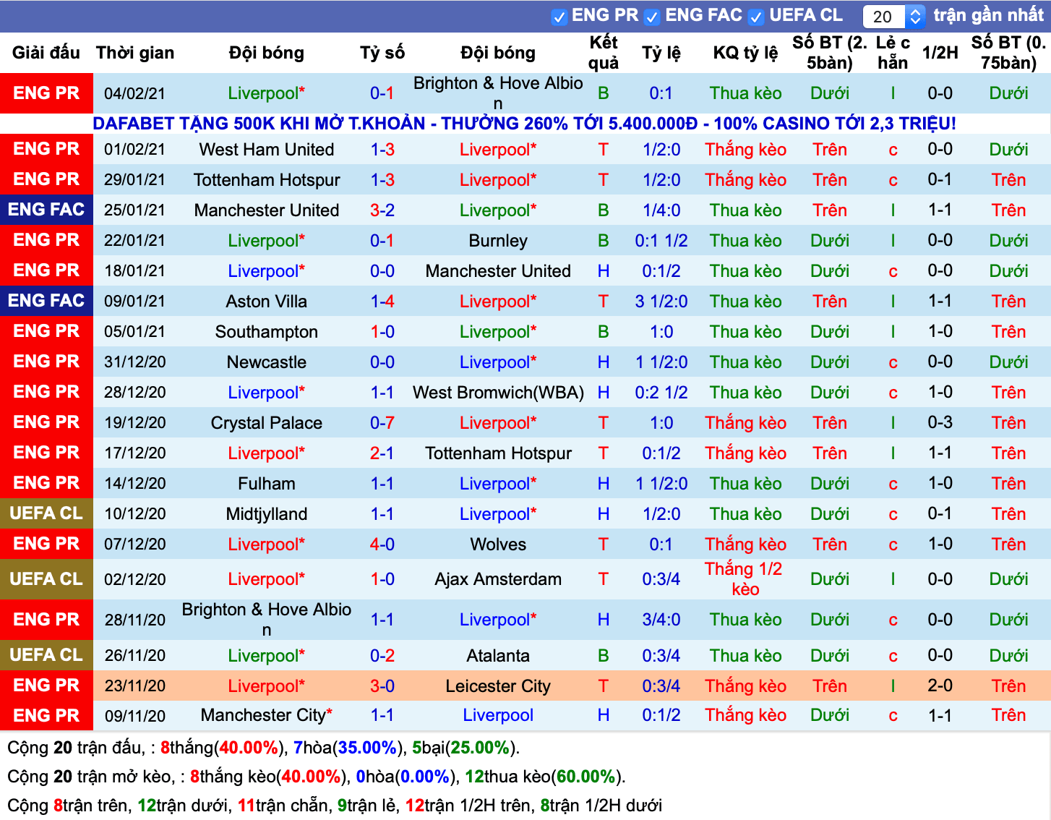
Task: Click the ENG PR label on 22/01/21 row
Action: pos(46,240)
